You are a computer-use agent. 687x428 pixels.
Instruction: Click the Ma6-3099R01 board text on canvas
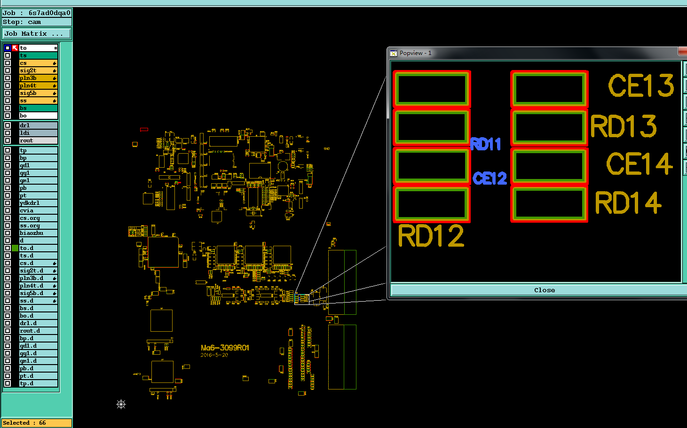225,348
